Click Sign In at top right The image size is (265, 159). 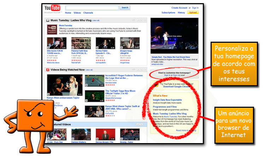coord(195,8)
